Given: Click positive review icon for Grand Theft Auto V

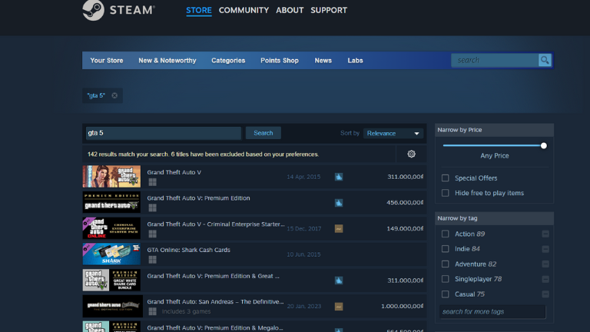Looking at the screenshot, I should (x=339, y=177).
